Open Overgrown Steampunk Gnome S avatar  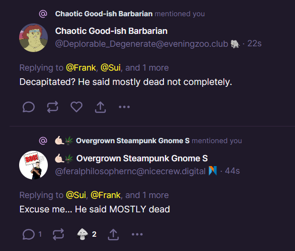point(33,165)
